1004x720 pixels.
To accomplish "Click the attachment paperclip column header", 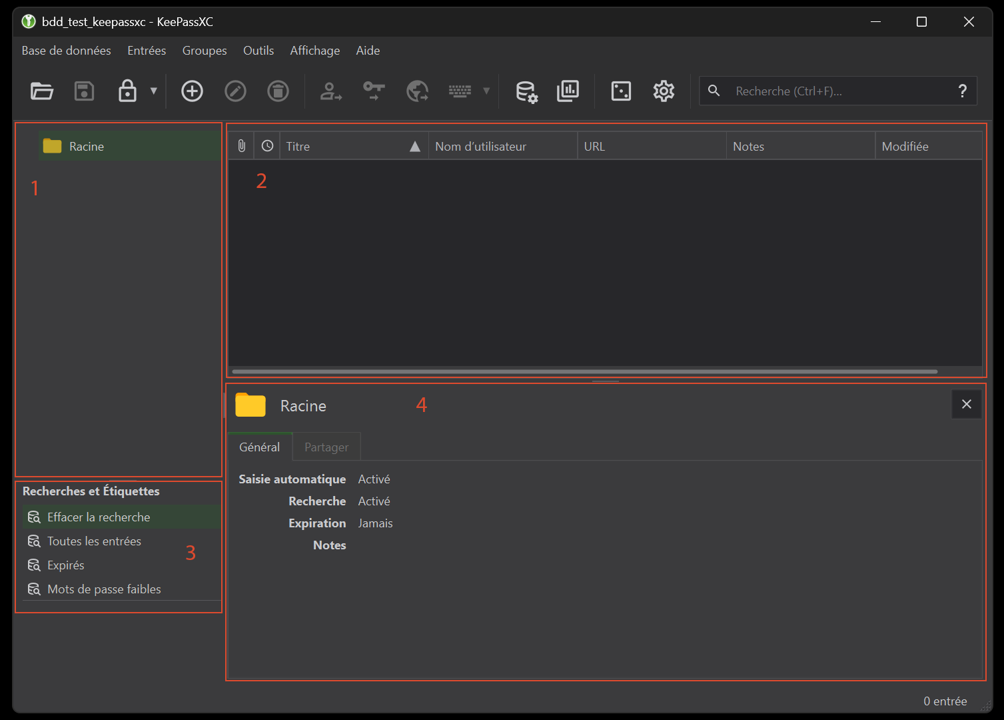I will coord(241,146).
